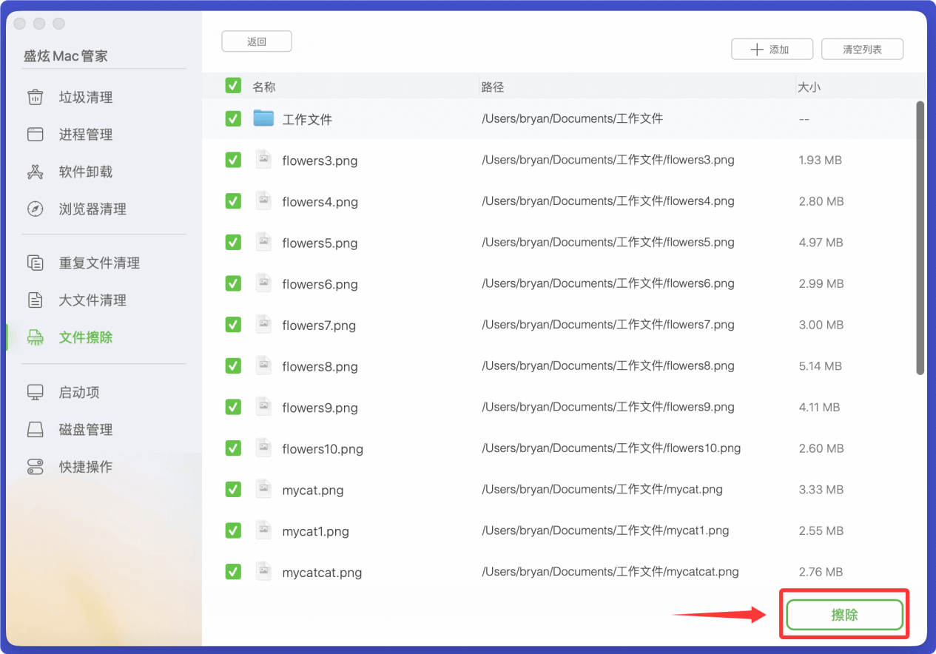
Task: Open the 浏览器清理 compass icon
Action: [35, 209]
